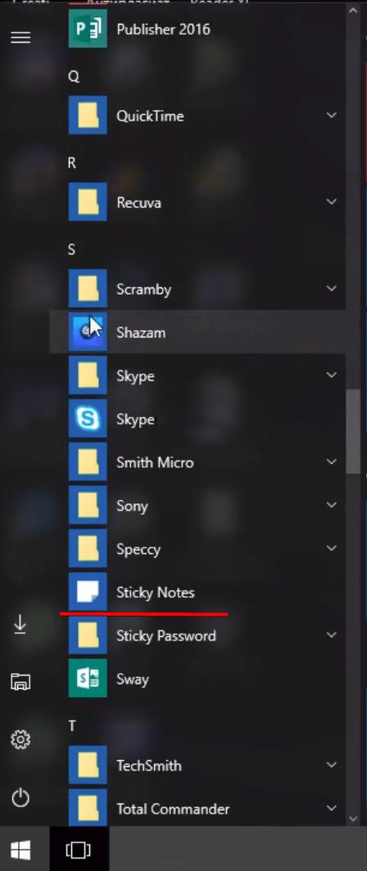Click the Smith Micro label
This screenshot has width=367, height=871.
[x=155, y=462]
